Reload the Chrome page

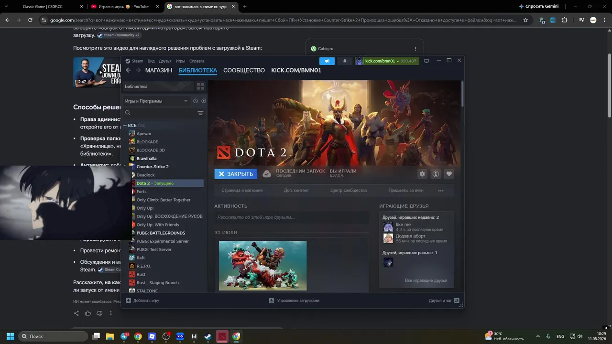(30, 20)
